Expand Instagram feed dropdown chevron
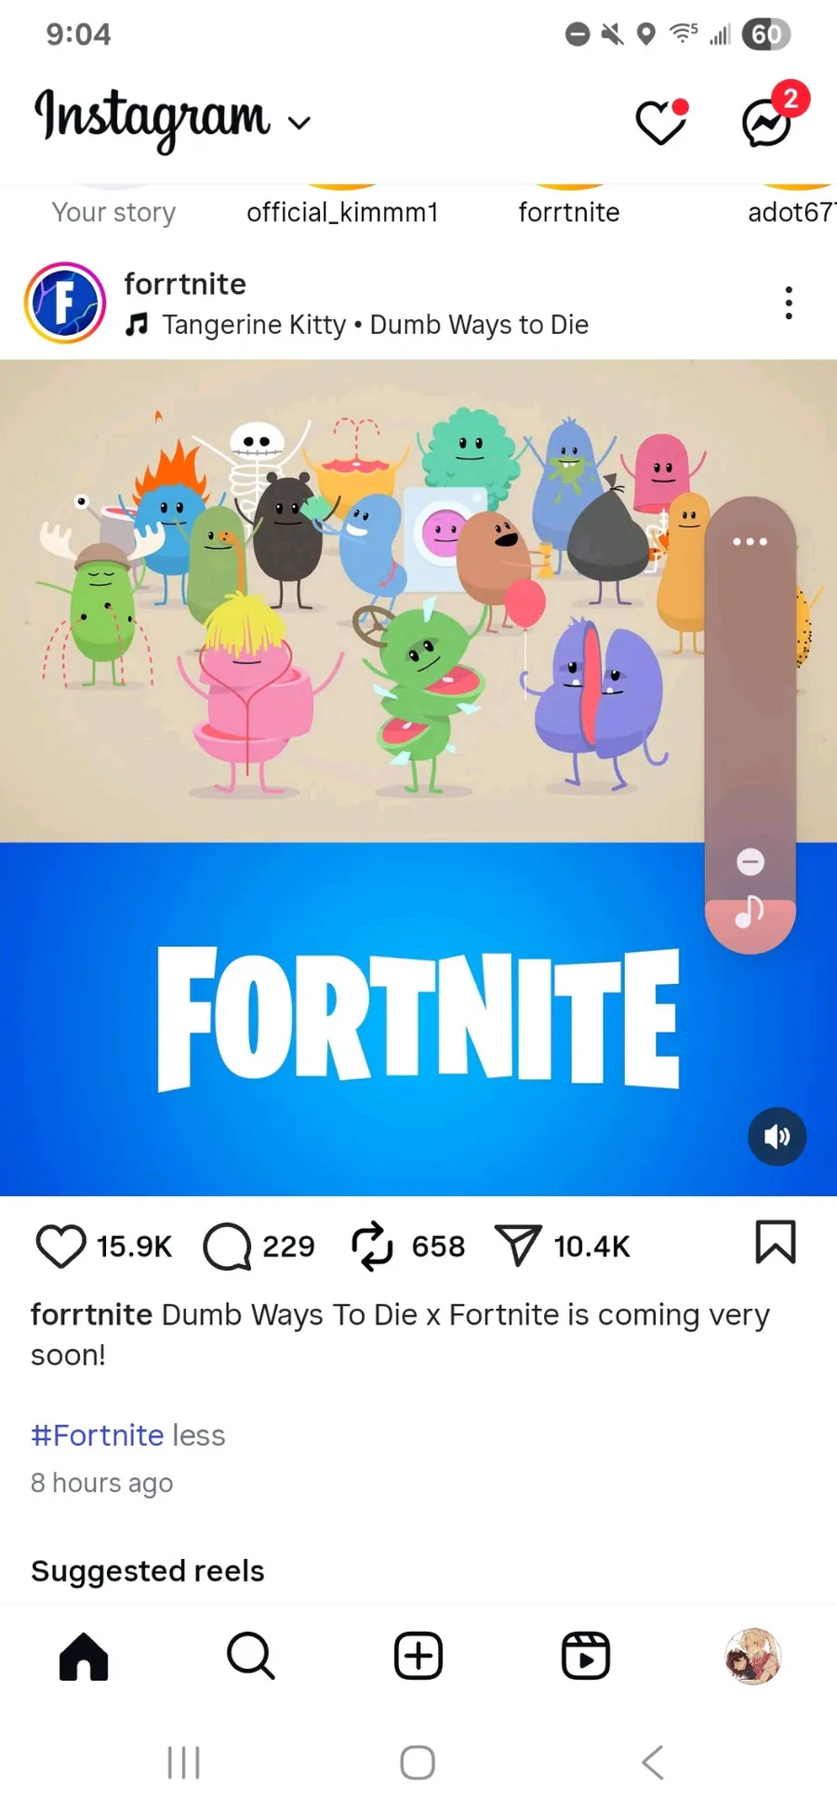837x1813 pixels. click(299, 123)
